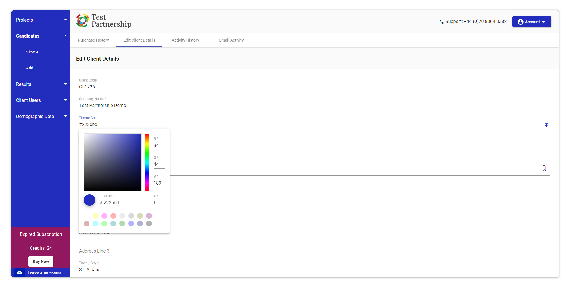Image resolution: width=575 pixels, height=287 pixels.
Task: Pick the light yellow preset swatch
Action: click(x=95, y=216)
